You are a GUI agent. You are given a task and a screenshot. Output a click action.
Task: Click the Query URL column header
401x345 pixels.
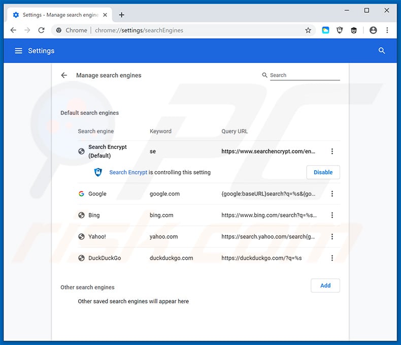tap(235, 131)
